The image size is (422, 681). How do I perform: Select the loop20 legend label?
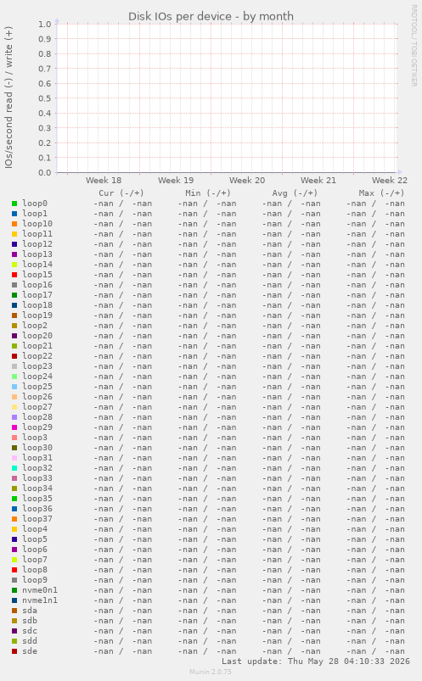(x=37, y=336)
